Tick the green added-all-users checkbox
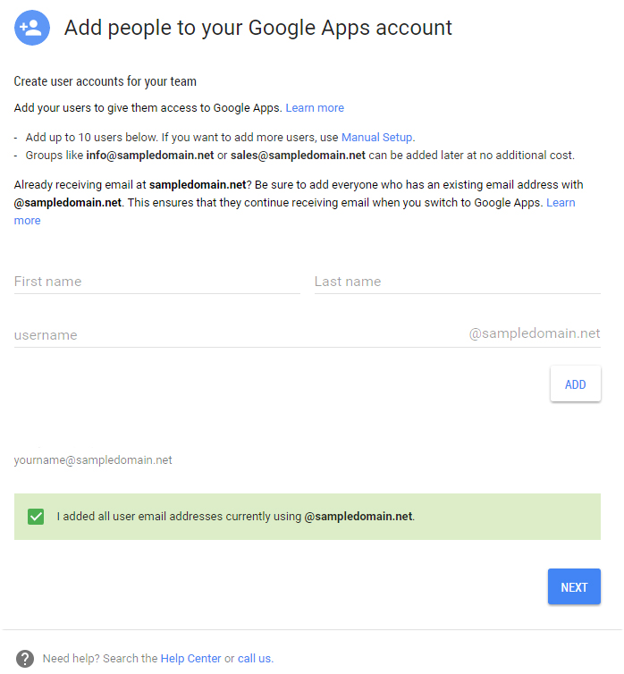624x674 pixels. [36, 517]
